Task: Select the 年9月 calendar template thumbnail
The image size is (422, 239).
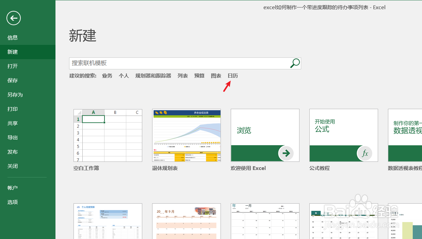Action: [x=186, y=221]
